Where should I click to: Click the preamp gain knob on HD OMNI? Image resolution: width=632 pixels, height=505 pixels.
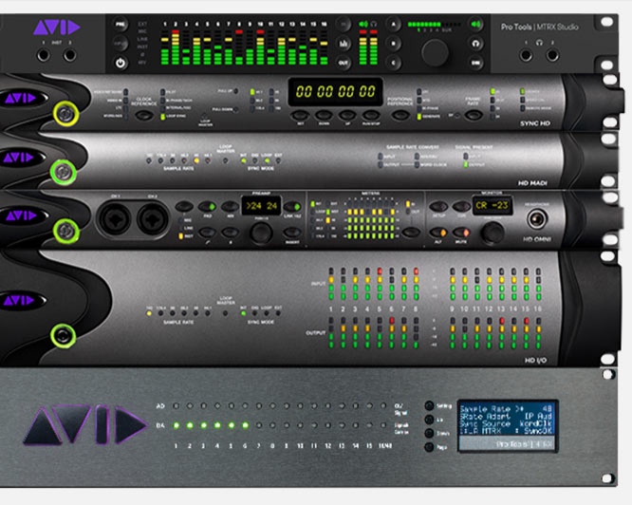[x=261, y=233]
